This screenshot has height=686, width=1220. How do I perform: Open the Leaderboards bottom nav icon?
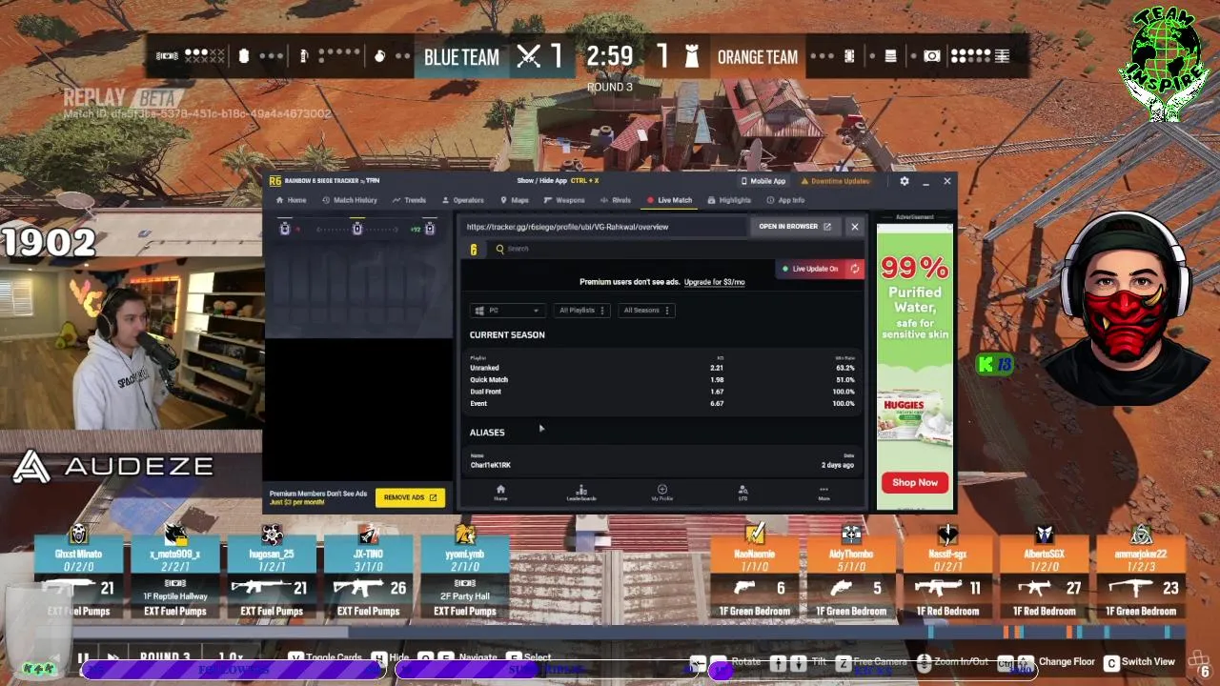581,493
